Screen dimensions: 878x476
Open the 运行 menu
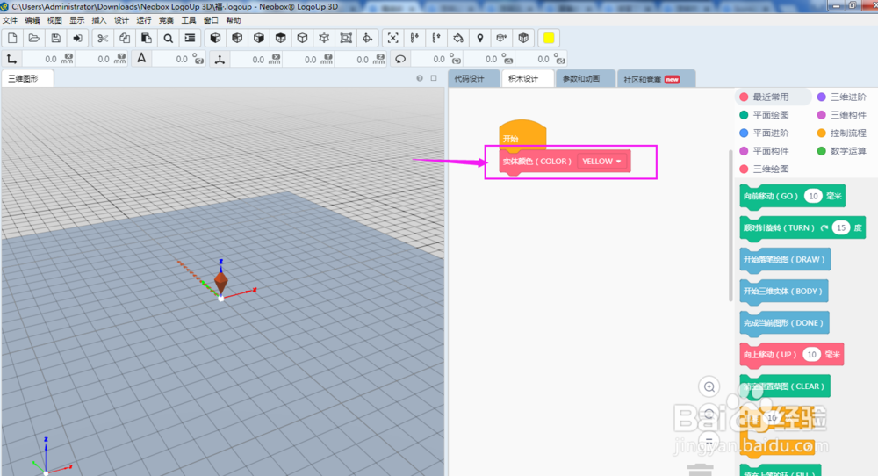pyautogui.click(x=144, y=20)
